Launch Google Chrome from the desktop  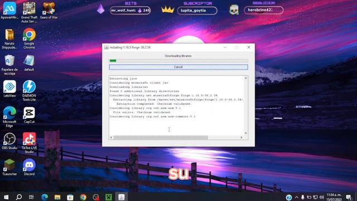point(29,39)
